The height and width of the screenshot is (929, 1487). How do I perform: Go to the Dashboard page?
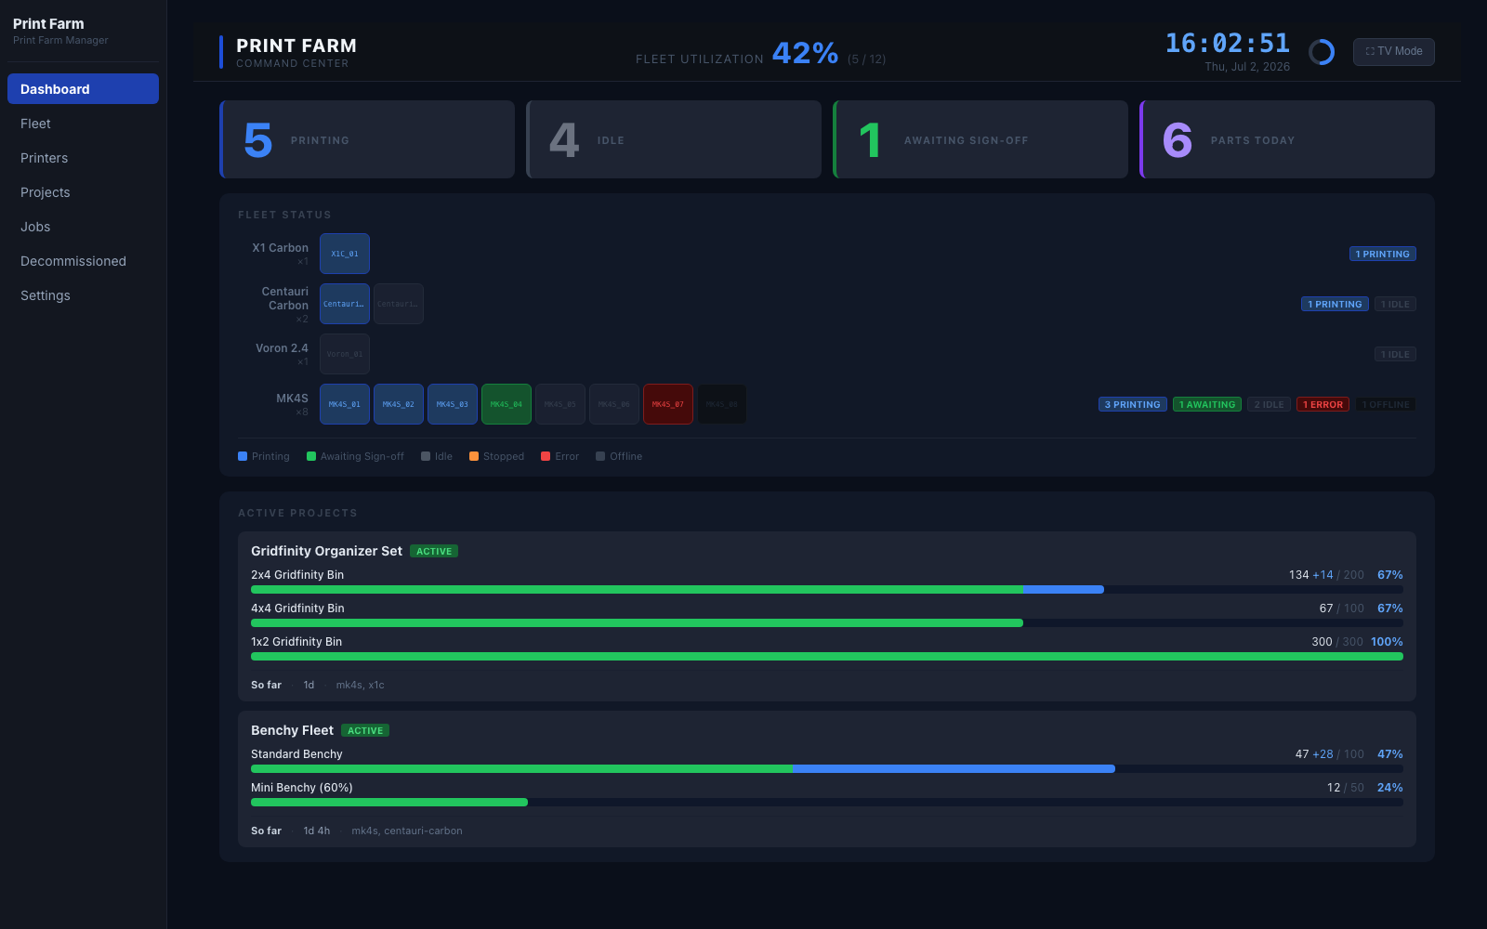83,89
